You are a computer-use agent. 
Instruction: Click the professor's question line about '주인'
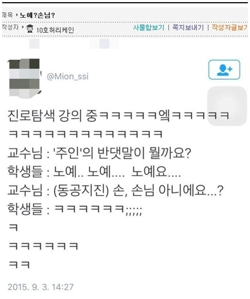point(99,153)
